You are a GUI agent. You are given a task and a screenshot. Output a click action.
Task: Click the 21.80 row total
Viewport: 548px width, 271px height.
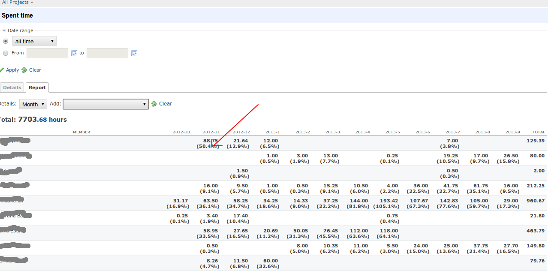coord(537,216)
